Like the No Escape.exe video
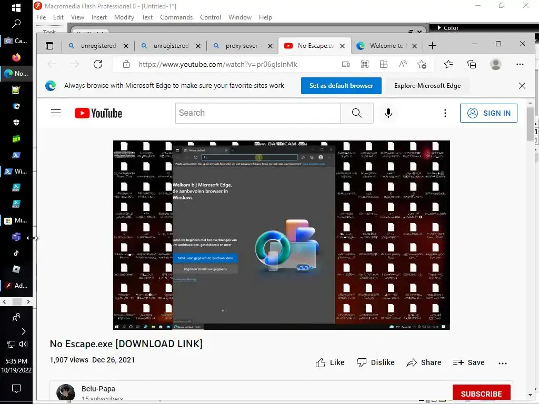Image resolution: width=539 pixels, height=404 pixels. (x=330, y=362)
